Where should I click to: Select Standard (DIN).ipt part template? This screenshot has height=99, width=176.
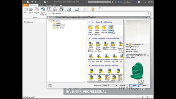tap(104, 29)
